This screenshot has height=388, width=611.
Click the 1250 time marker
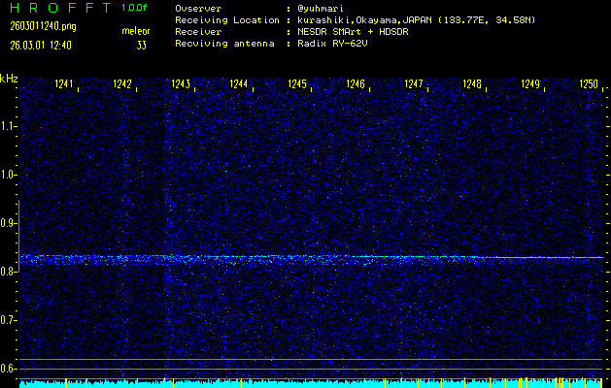[x=589, y=84]
